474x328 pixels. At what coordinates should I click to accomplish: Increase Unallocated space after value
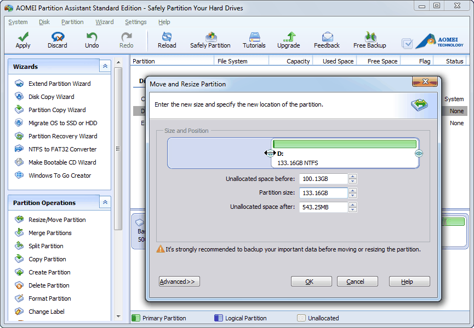[x=352, y=204]
